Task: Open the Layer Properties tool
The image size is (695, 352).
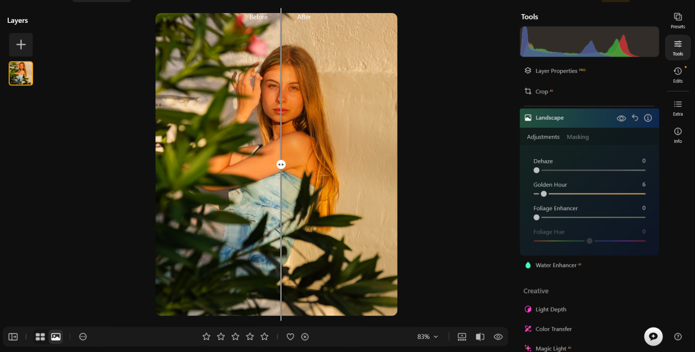Action: point(555,71)
